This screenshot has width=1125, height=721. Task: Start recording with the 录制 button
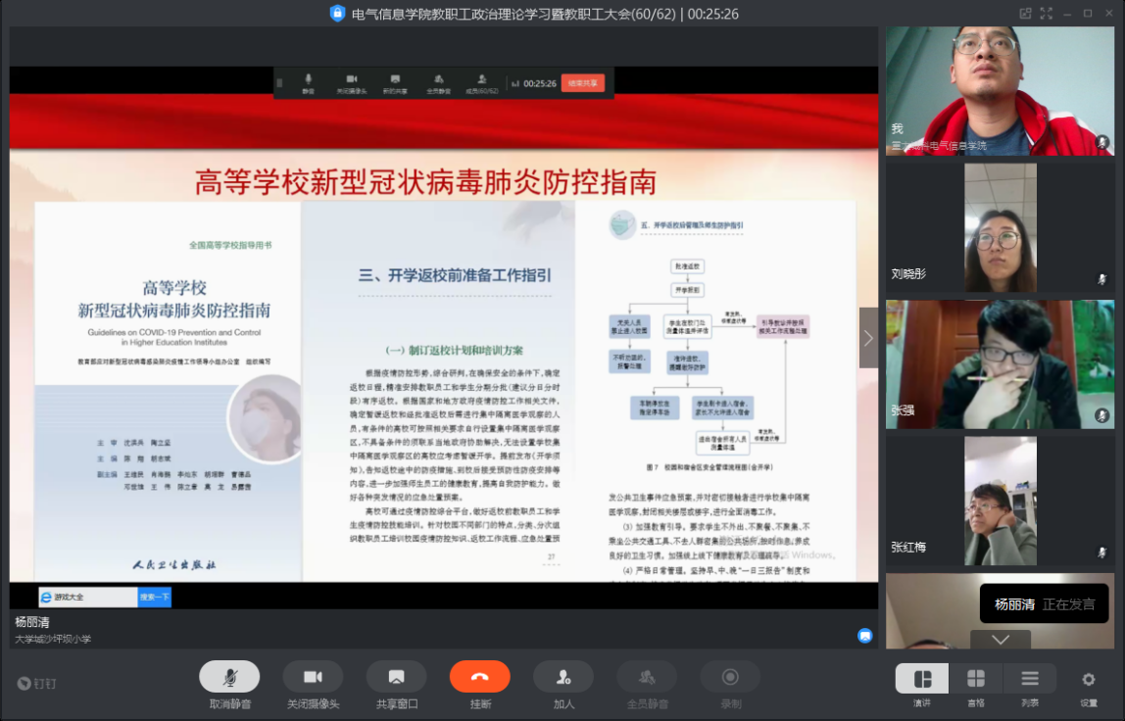[730, 677]
